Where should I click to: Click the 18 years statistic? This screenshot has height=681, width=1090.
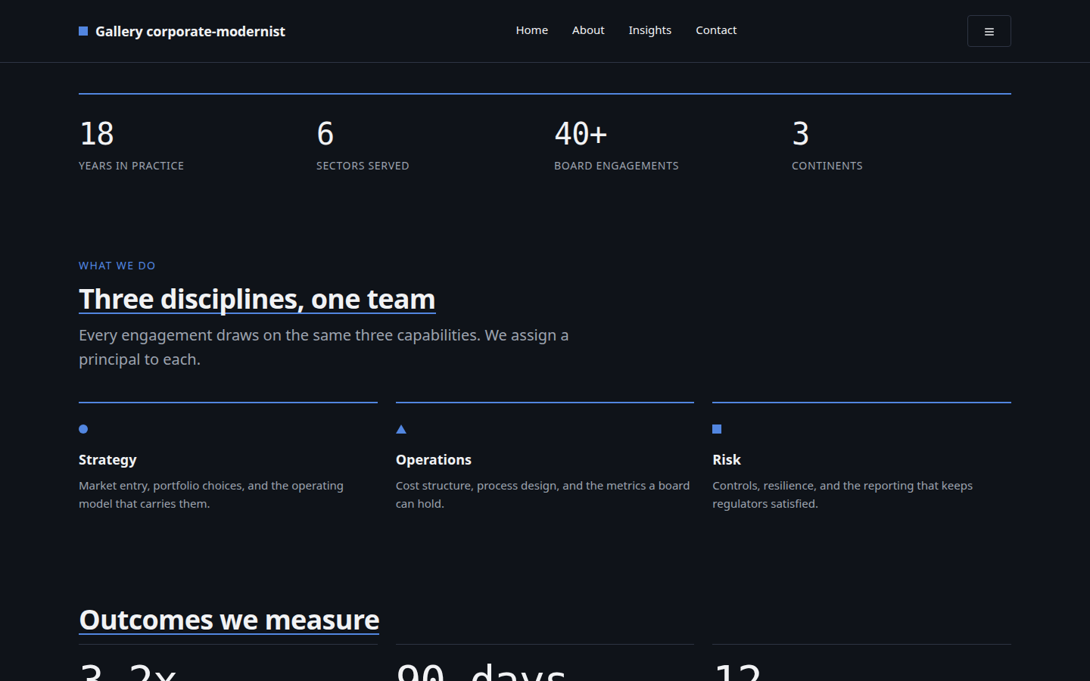tap(97, 134)
